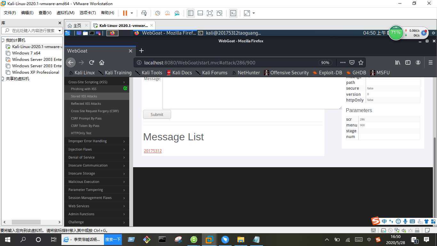This screenshot has width=437, height=246.
Task: Enter full screen mode icon in VMware toolbar
Action: click(210, 13)
